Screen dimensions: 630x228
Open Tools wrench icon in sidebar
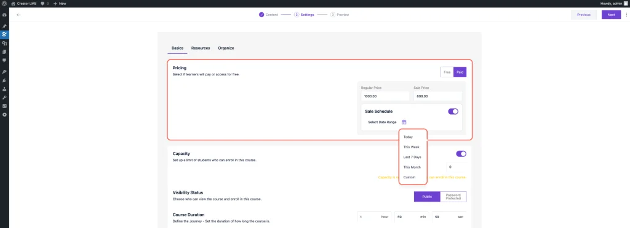point(4,97)
